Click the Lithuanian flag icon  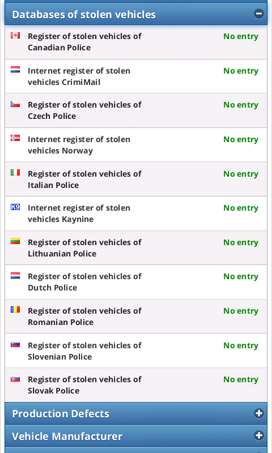coord(15,241)
